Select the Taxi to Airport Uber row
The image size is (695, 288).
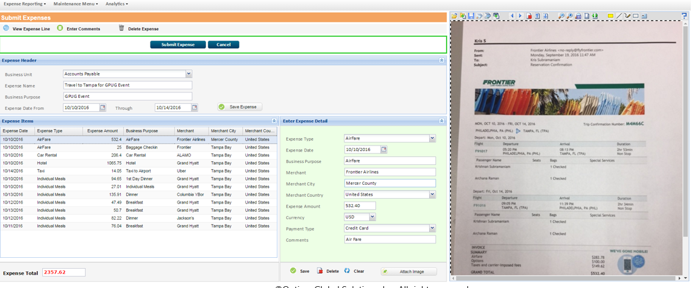[139, 171]
